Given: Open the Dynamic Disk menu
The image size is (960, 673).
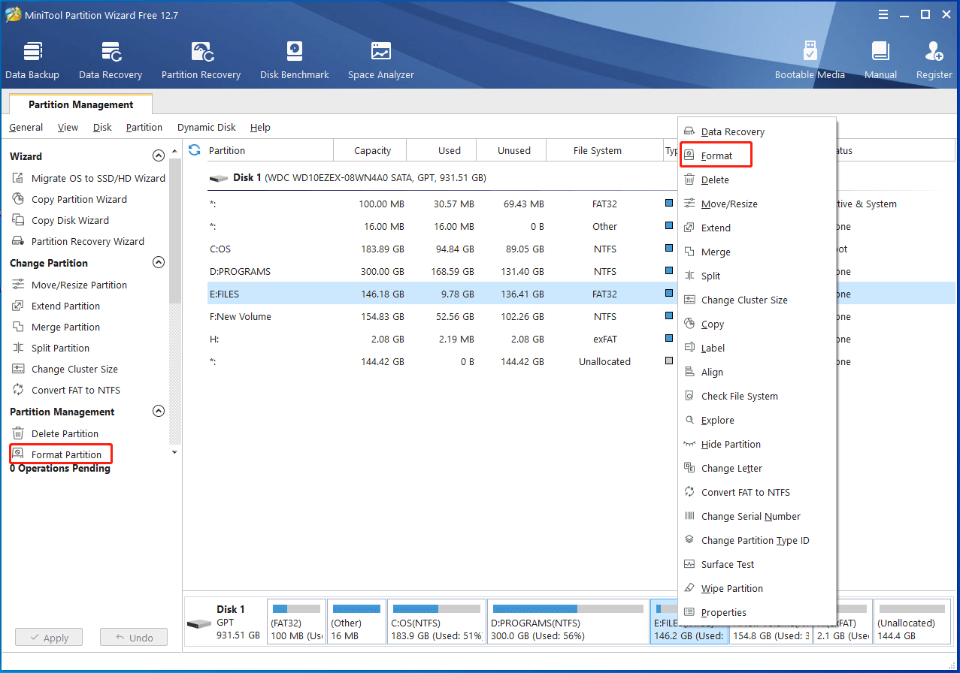Looking at the screenshot, I should click(x=207, y=127).
